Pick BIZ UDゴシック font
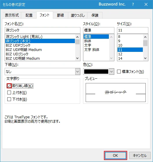153x162 pixels. click(40, 54)
